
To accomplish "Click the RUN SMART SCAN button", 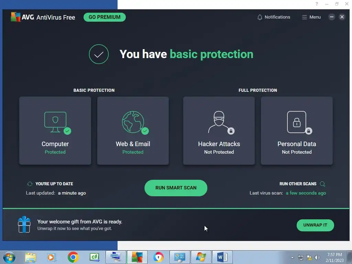I will 176,188.
